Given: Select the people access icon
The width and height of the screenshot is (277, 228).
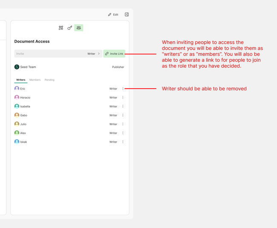Looking at the screenshot, I should click(x=78, y=28).
